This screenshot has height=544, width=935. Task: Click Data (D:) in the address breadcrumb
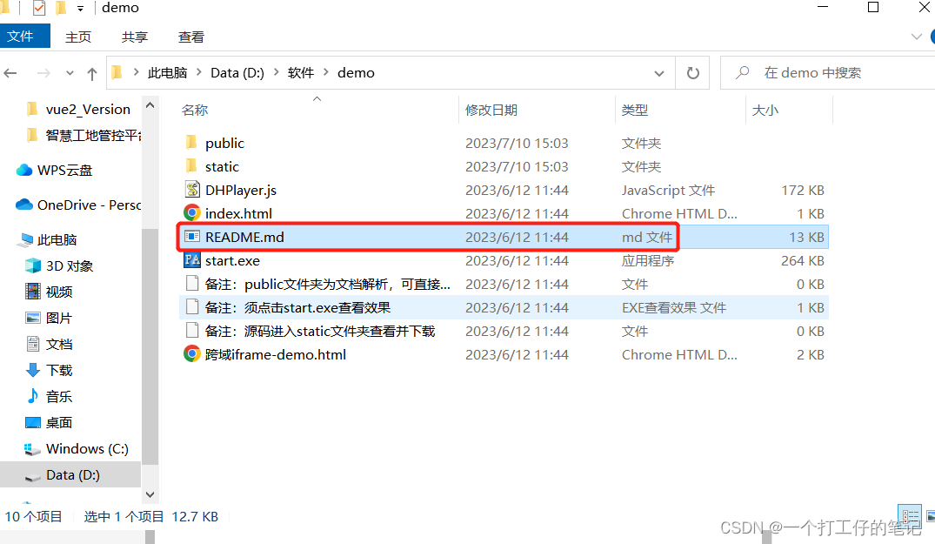pyautogui.click(x=237, y=73)
